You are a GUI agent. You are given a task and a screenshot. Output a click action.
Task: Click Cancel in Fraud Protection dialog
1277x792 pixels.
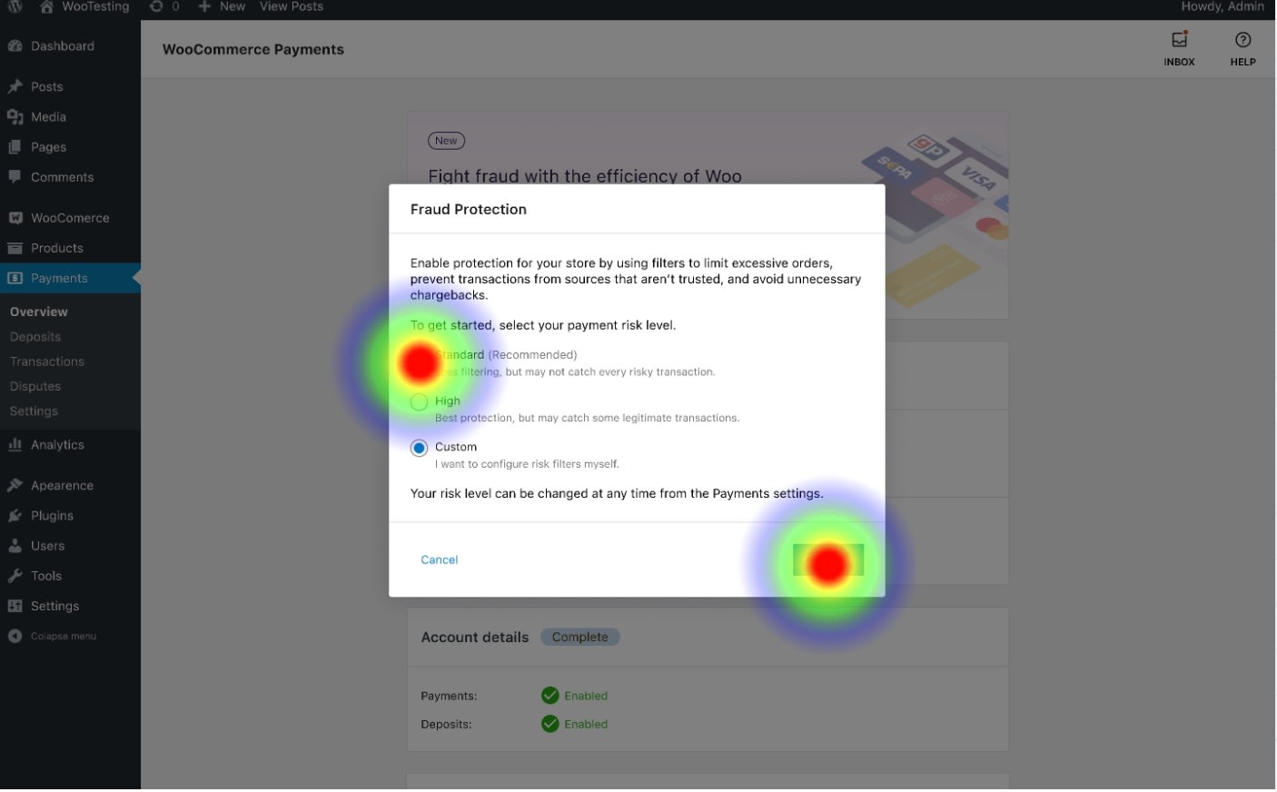440,559
